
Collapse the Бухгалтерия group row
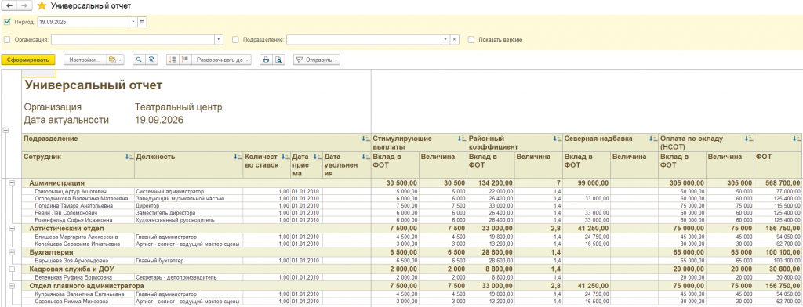coord(12,252)
